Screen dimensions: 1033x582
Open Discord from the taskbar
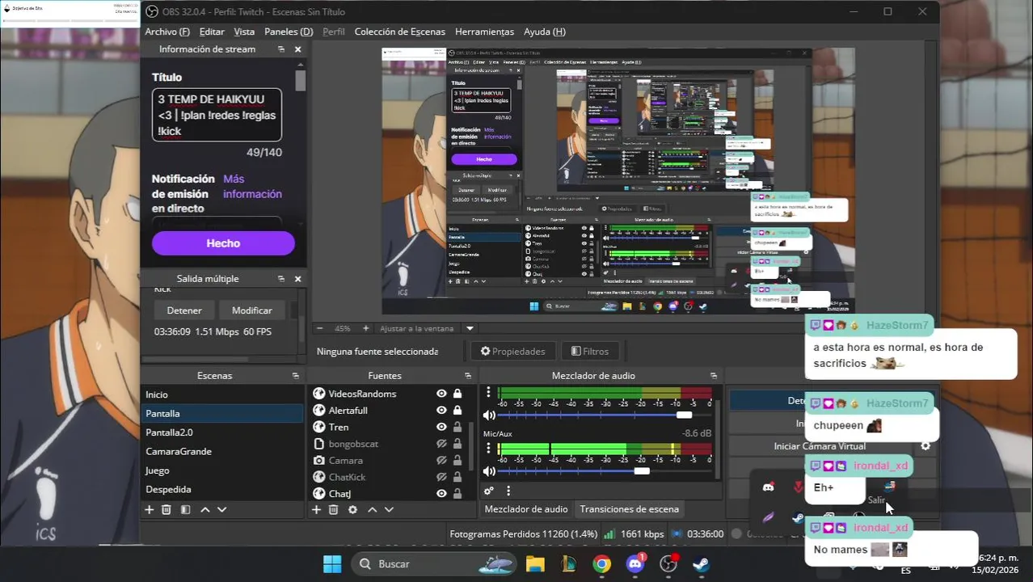coord(635,564)
